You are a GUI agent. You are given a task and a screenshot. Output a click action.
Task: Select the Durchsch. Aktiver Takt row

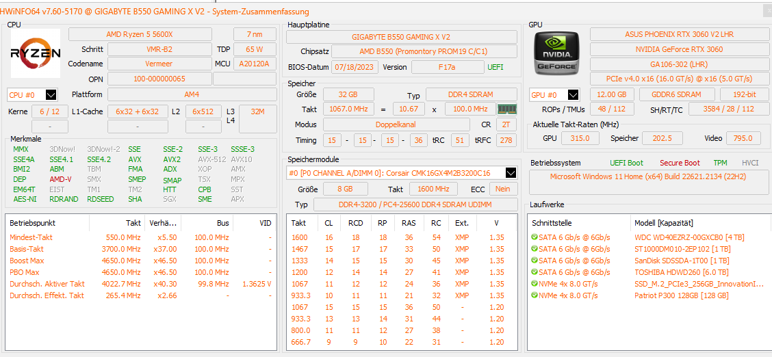(140, 284)
